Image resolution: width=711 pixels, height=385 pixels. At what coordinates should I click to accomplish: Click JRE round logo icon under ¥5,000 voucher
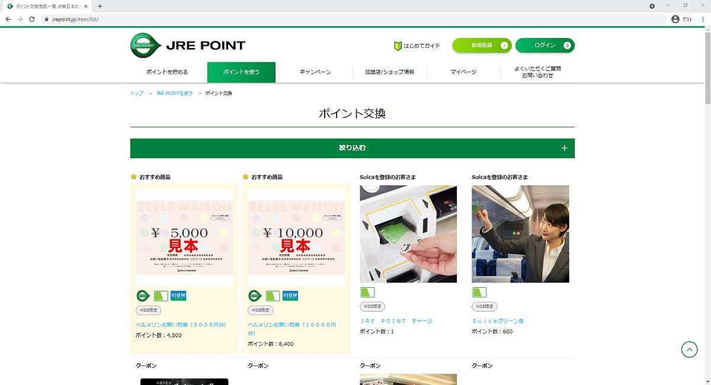pyautogui.click(x=143, y=296)
